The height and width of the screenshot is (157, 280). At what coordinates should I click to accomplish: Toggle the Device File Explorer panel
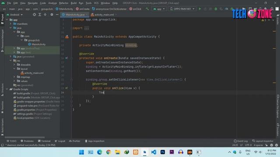click(x=278, y=106)
